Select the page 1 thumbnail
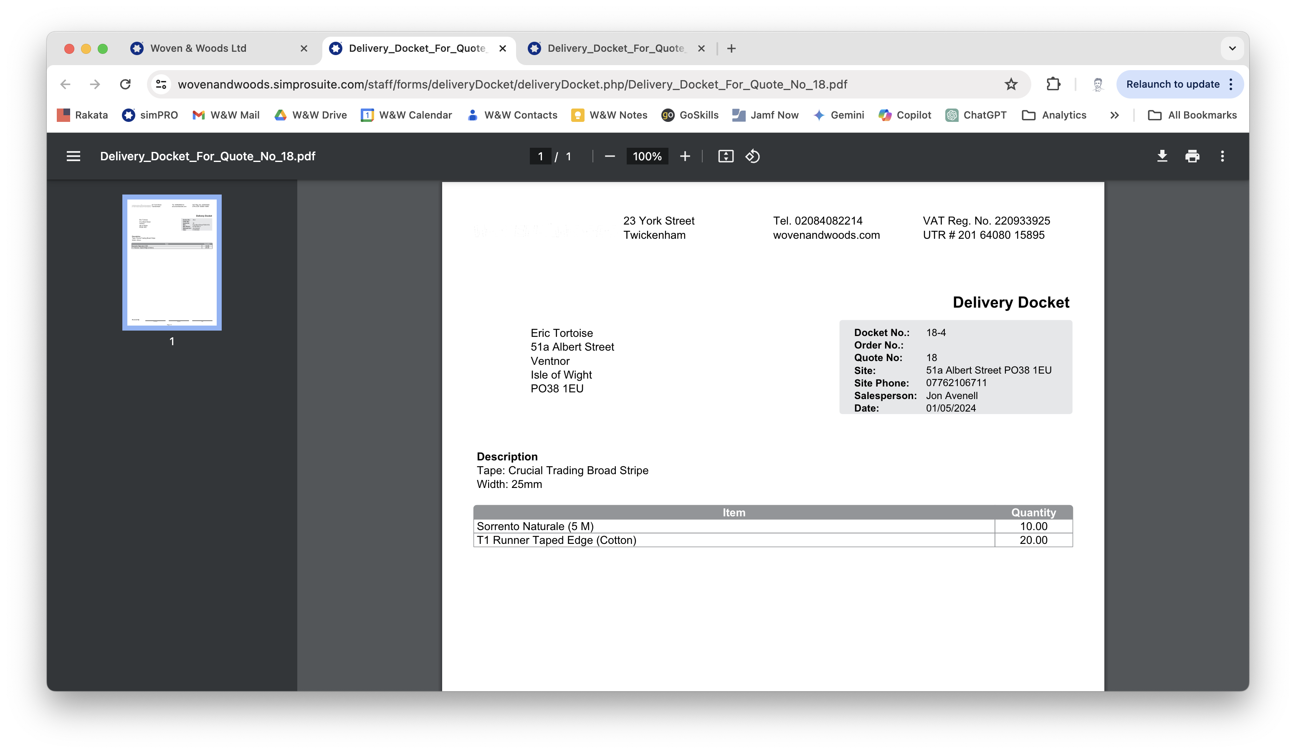This screenshot has height=753, width=1296. click(x=172, y=262)
